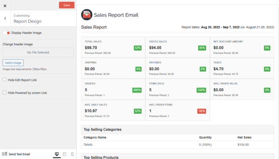The height and width of the screenshot is (159, 279).
Task: Click the Send Test Email envelope icon
Action: pyautogui.click(x=5, y=154)
